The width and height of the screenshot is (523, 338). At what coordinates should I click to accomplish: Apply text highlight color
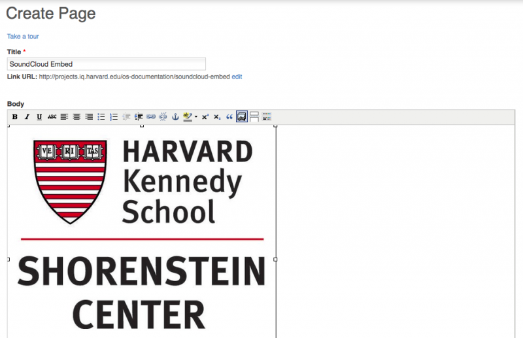[x=188, y=117]
